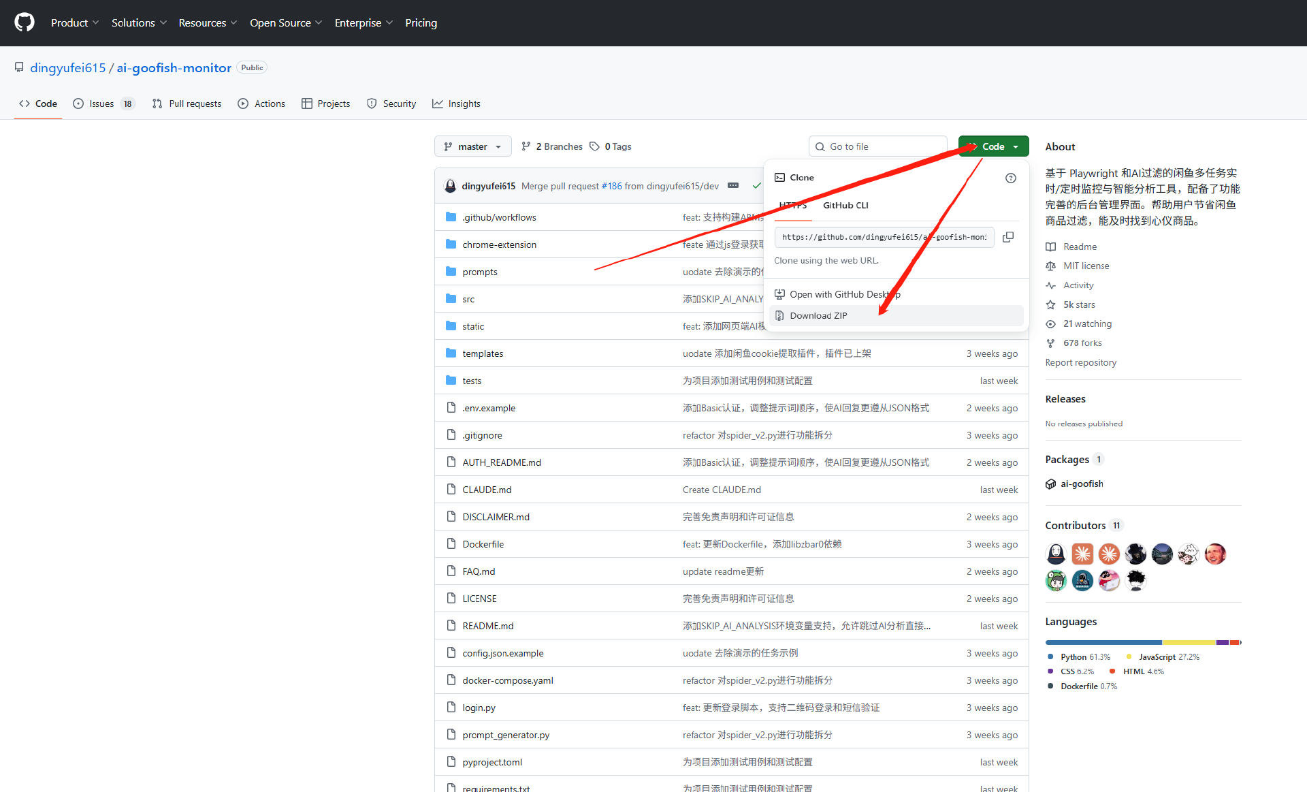
Task: Click the tests folder icon
Action: coord(451,381)
